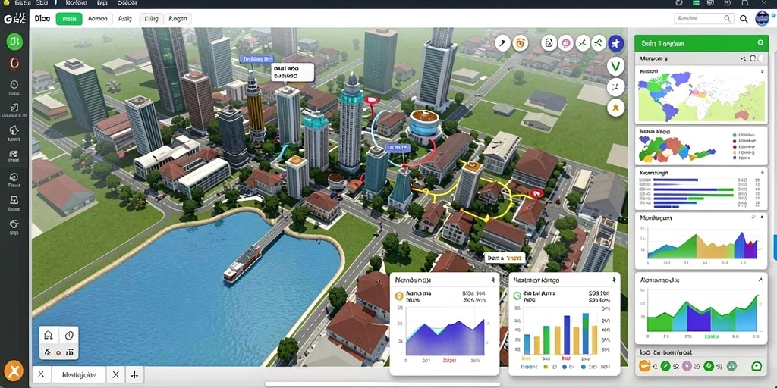Switch to the Aomon tab
The width and height of the screenshot is (777, 388).
point(98,19)
